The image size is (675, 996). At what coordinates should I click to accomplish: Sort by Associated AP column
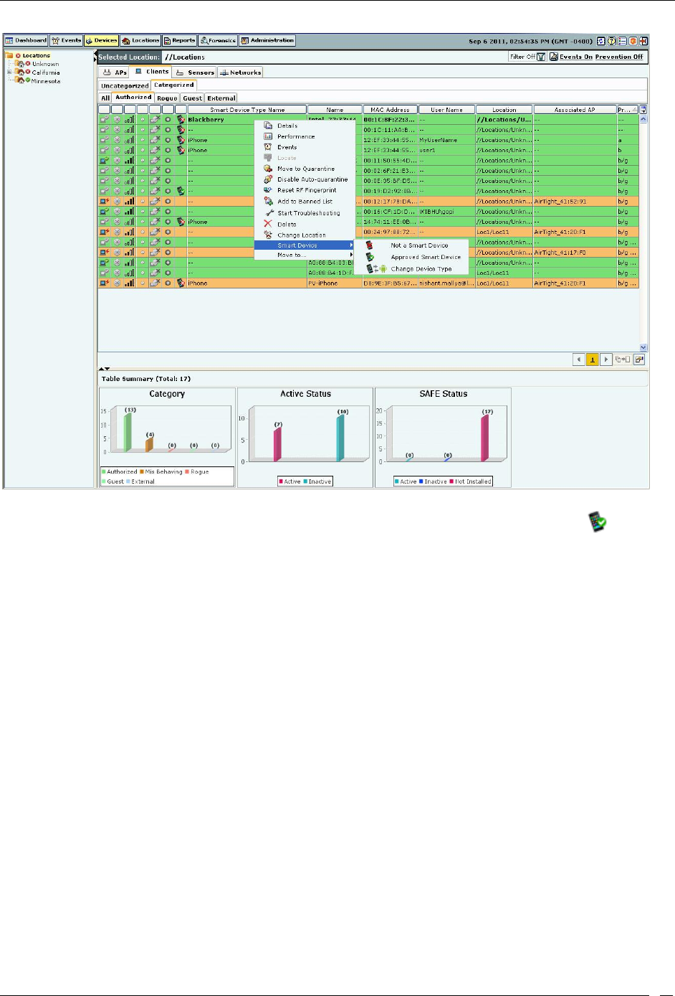click(575, 110)
